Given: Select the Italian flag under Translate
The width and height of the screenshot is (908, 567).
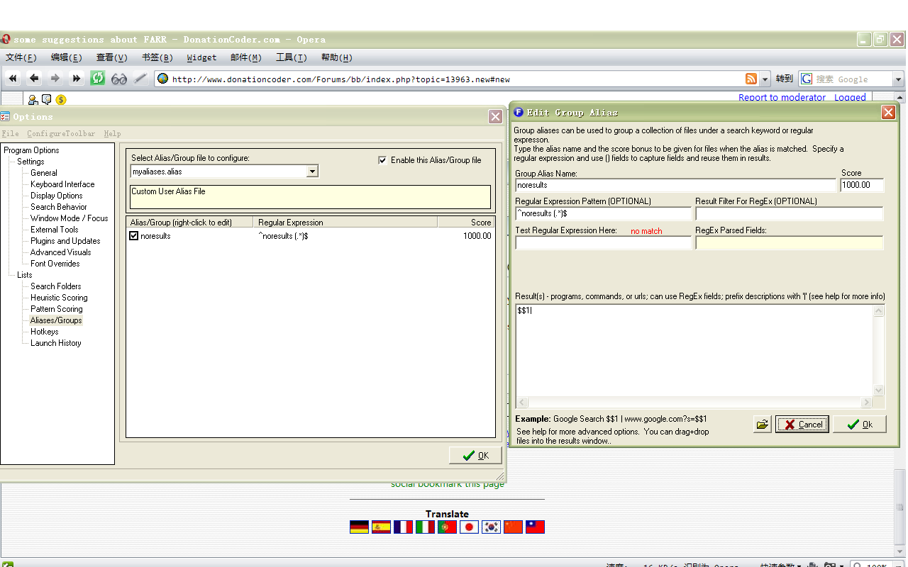Looking at the screenshot, I should [426, 527].
